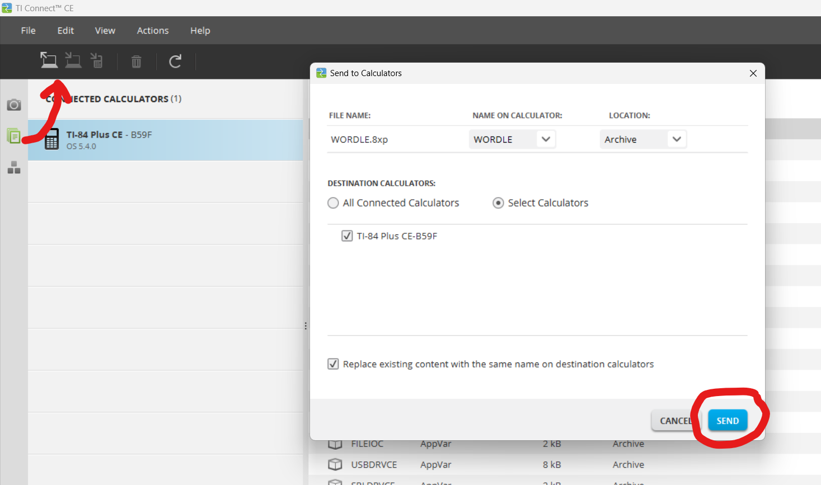821x485 pixels.
Task: Open the File menu
Action: [29, 31]
